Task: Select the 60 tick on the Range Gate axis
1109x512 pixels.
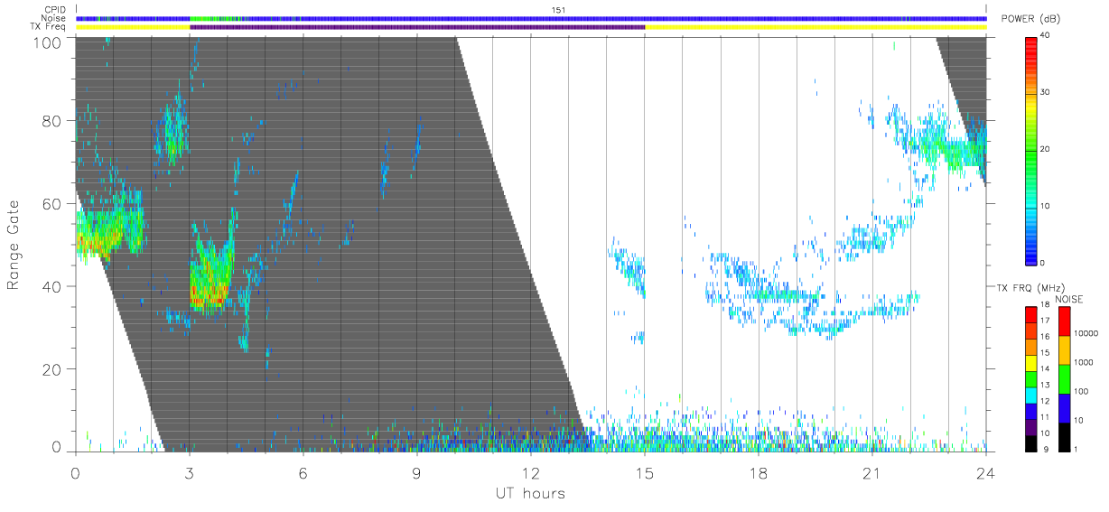Action: point(52,203)
